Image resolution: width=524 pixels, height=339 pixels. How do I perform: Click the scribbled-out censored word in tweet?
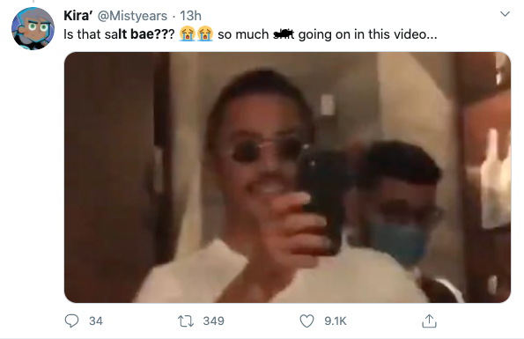[x=284, y=34]
